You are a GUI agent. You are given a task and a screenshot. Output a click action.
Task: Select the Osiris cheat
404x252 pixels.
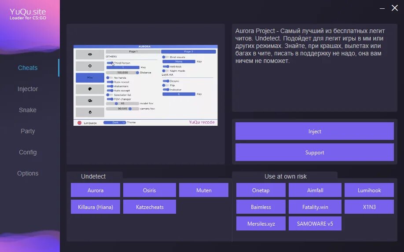tap(150, 190)
